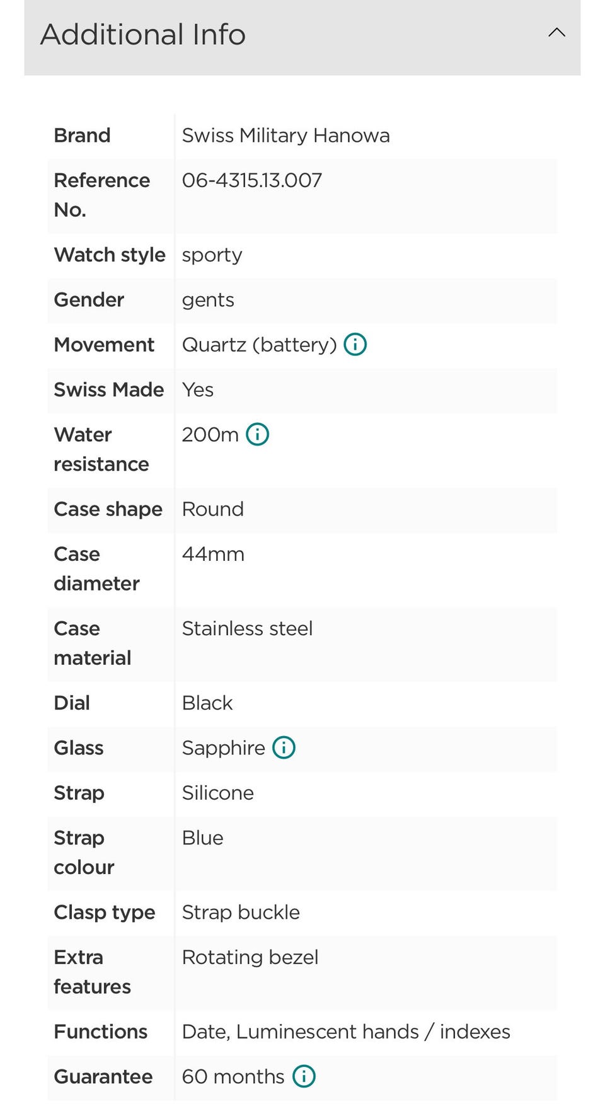Click the Date, Luminescent hands functions text

345,1032
